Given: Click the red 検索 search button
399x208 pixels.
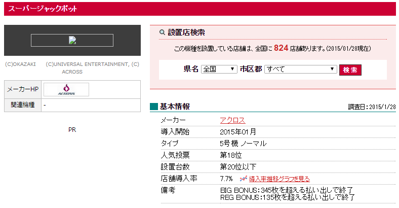Looking at the screenshot, I should pyautogui.click(x=350, y=70).
